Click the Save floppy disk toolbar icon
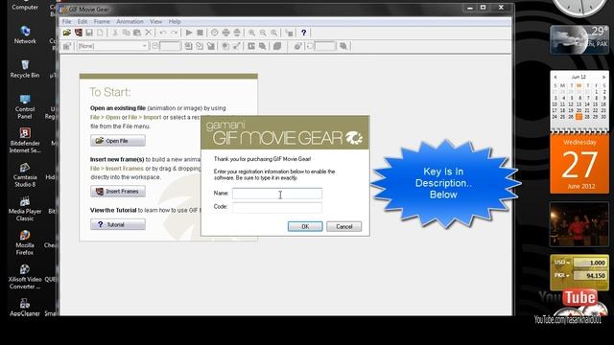Image resolution: width=614 pixels, height=345 pixels. pos(89,33)
